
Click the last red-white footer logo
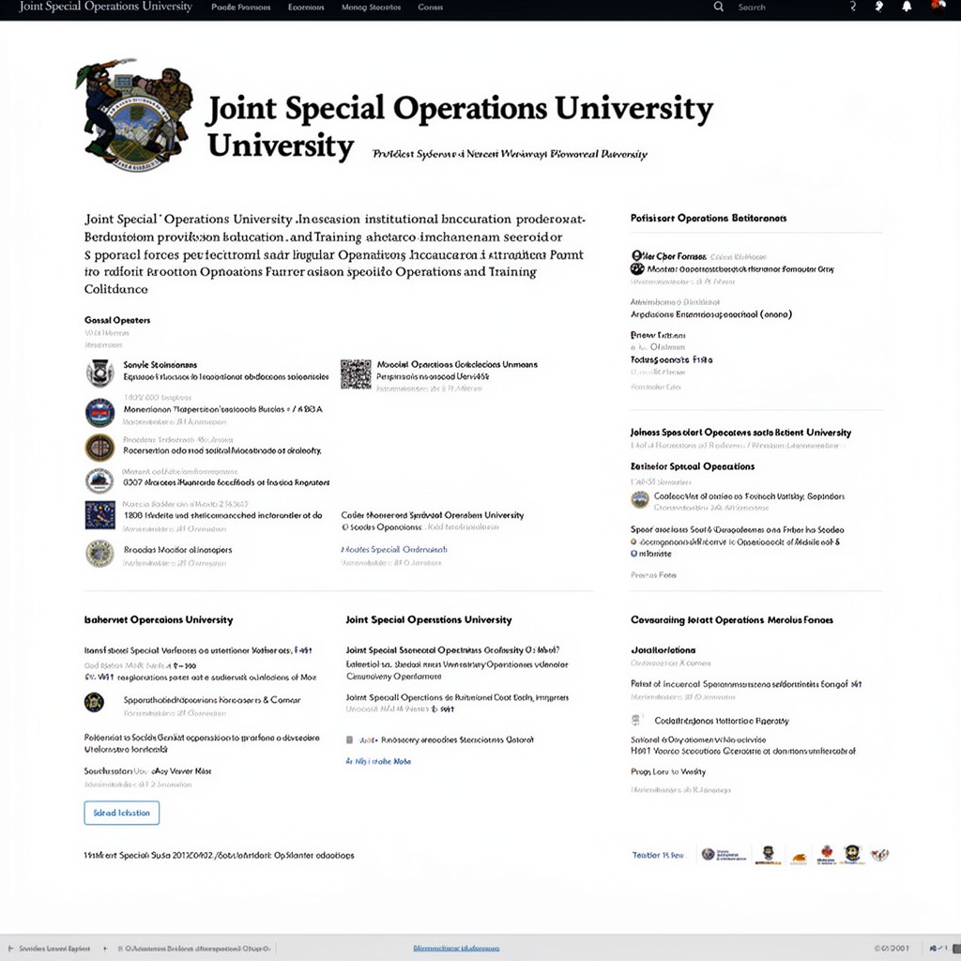(879, 854)
